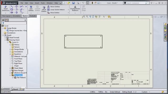Select the Smart Dimension tool
168x94 pixels.
tap(6, 9)
